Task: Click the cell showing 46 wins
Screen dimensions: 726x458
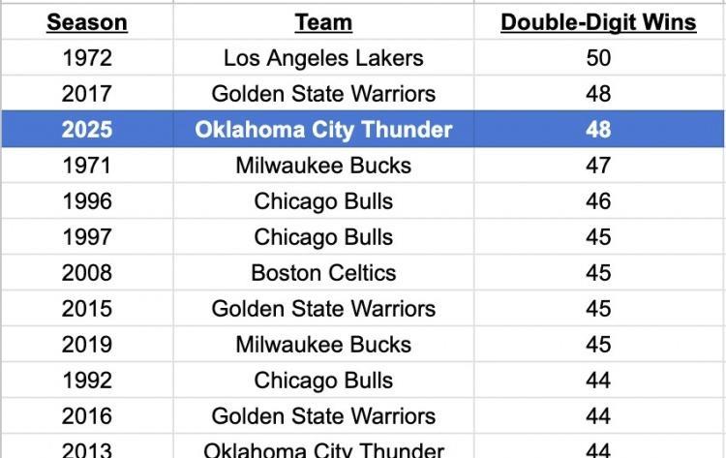Action: point(598,201)
